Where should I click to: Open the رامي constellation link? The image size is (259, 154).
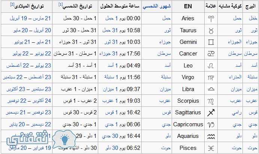(x=237, y=112)
